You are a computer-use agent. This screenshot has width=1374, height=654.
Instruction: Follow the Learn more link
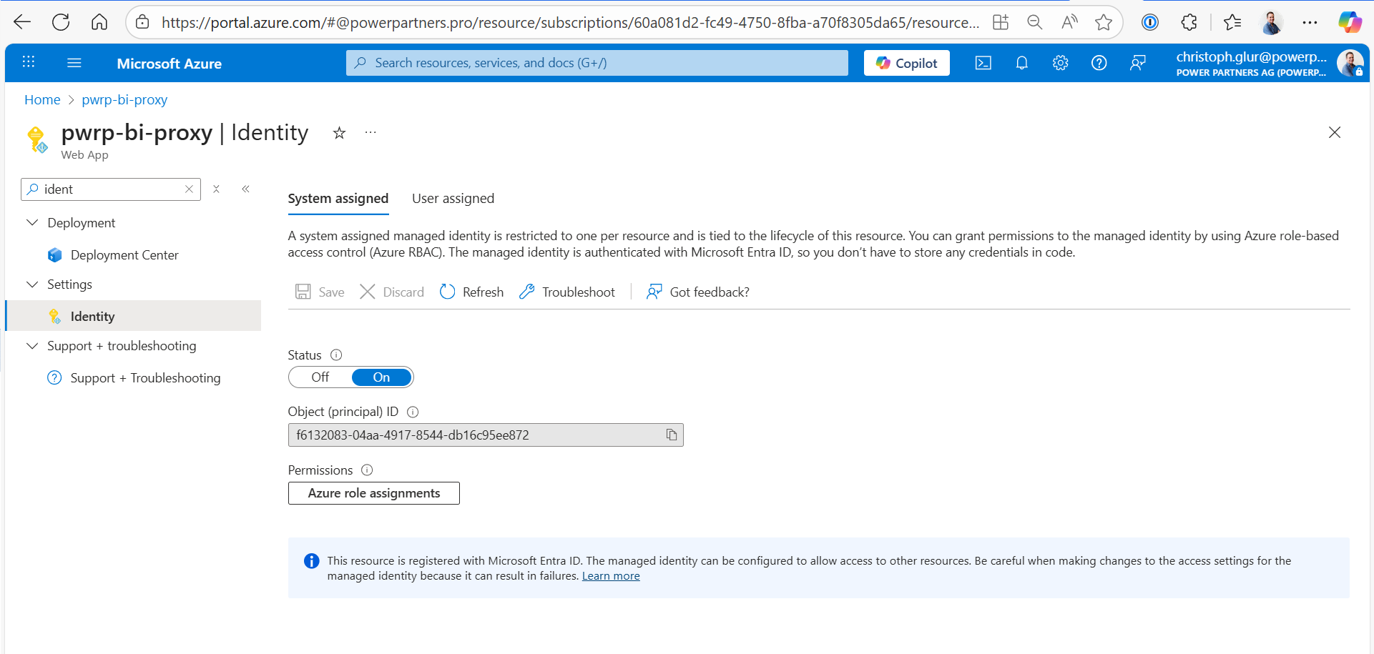pyautogui.click(x=611, y=576)
